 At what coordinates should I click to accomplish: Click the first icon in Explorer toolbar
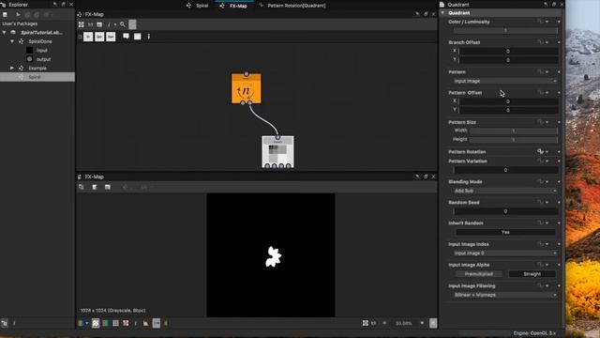click(5, 15)
